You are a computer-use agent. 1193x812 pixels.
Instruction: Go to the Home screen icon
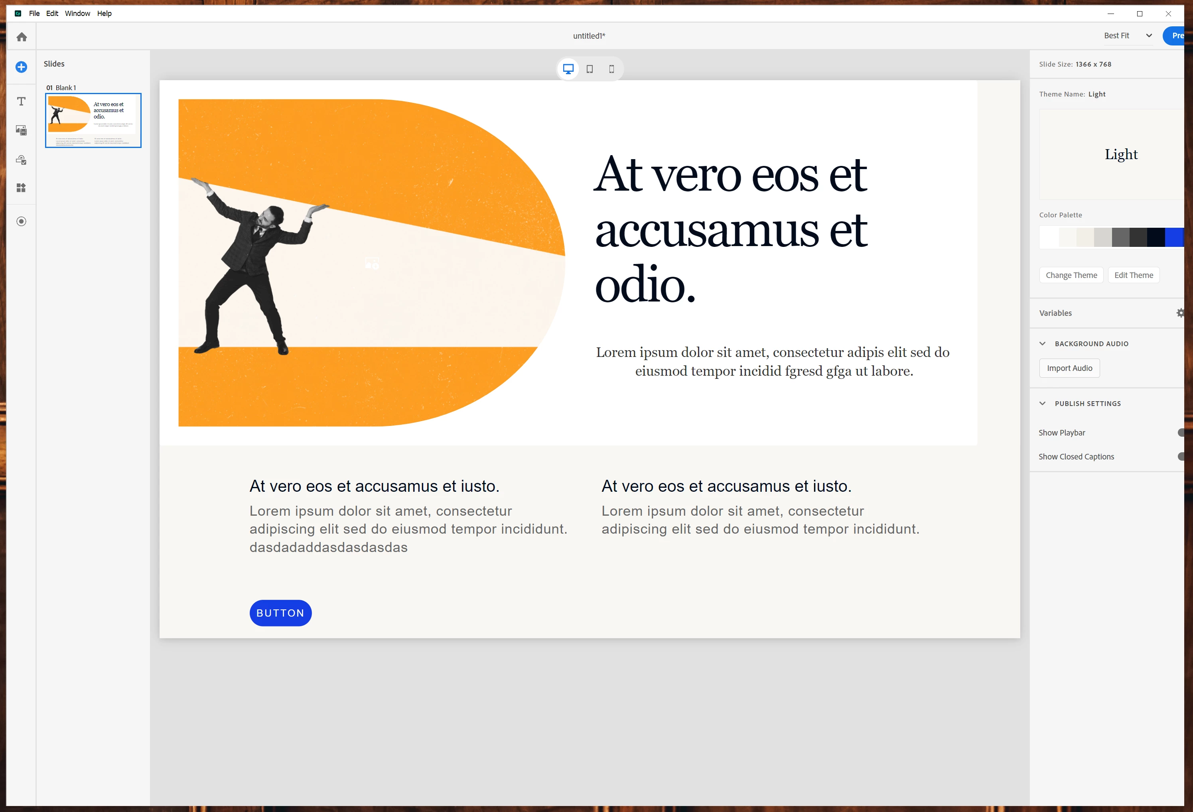tap(22, 37)
